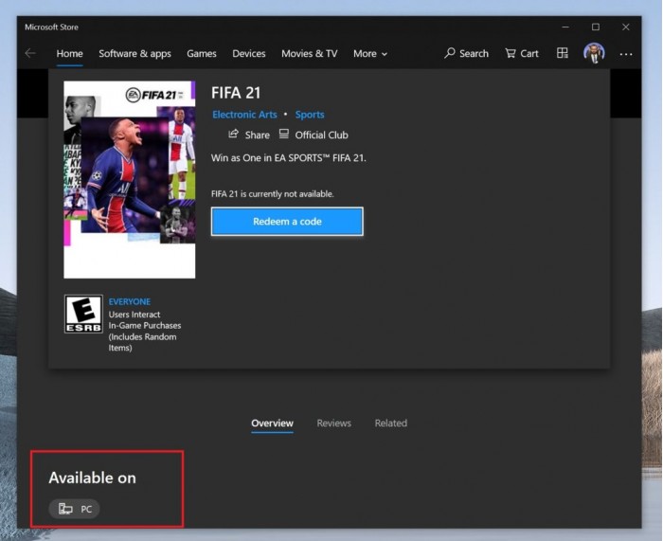Open the Sports category link

tap(310, 115)
